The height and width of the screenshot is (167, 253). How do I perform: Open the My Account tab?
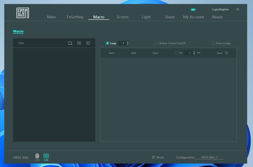(x=194, y=17)
